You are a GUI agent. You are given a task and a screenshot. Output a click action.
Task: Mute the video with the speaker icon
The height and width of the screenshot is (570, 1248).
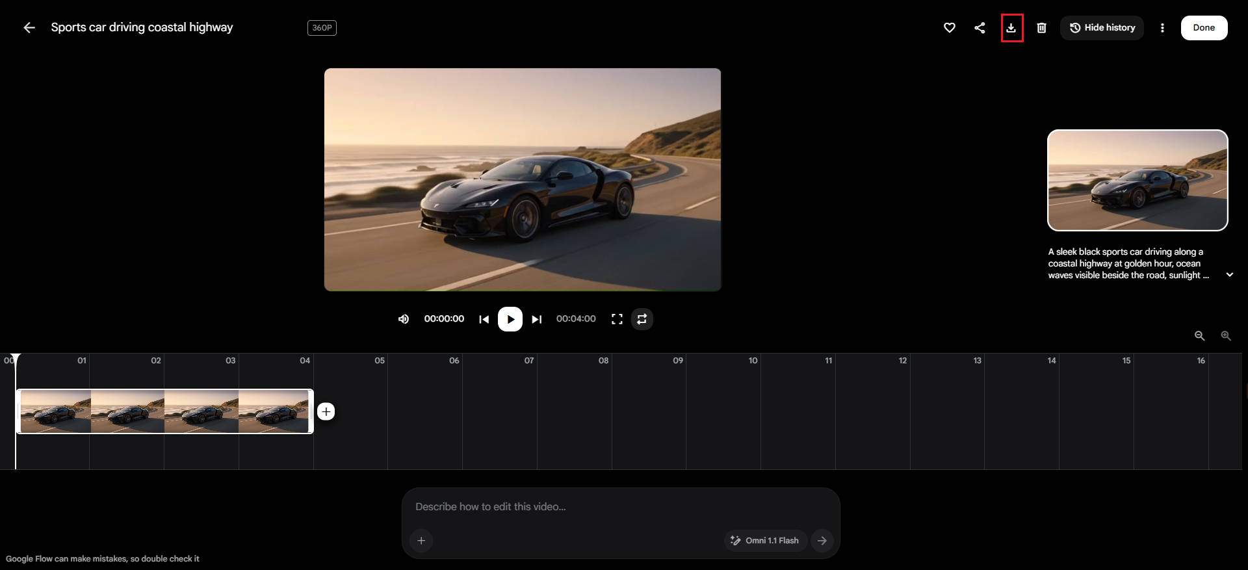click(404, 319)
